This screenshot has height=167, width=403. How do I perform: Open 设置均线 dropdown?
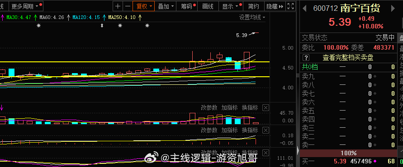point(252,18)
